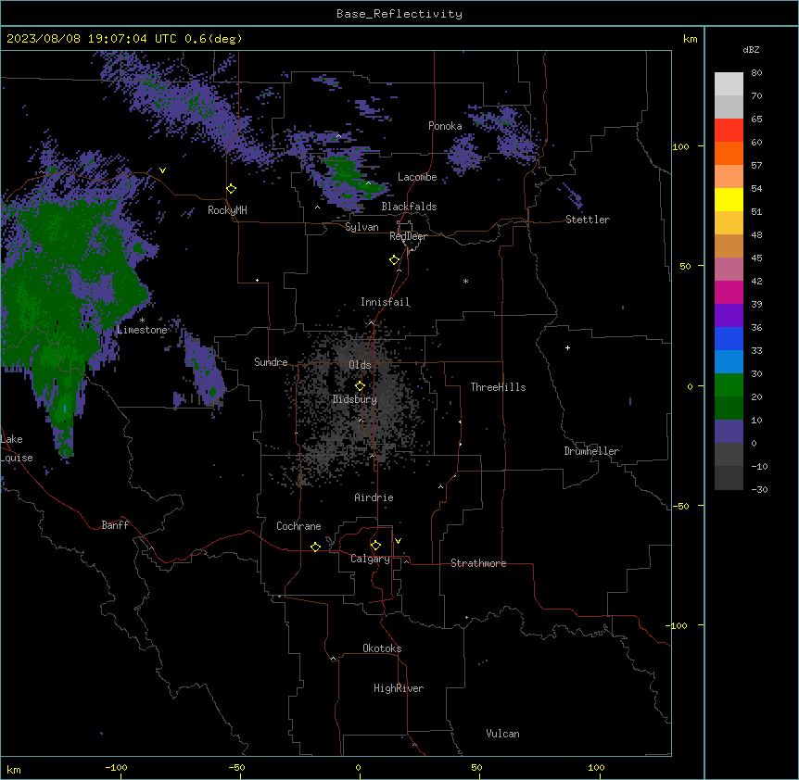Select the brown 45-48 dBZ legend swatch

click(x=729, y=245)
